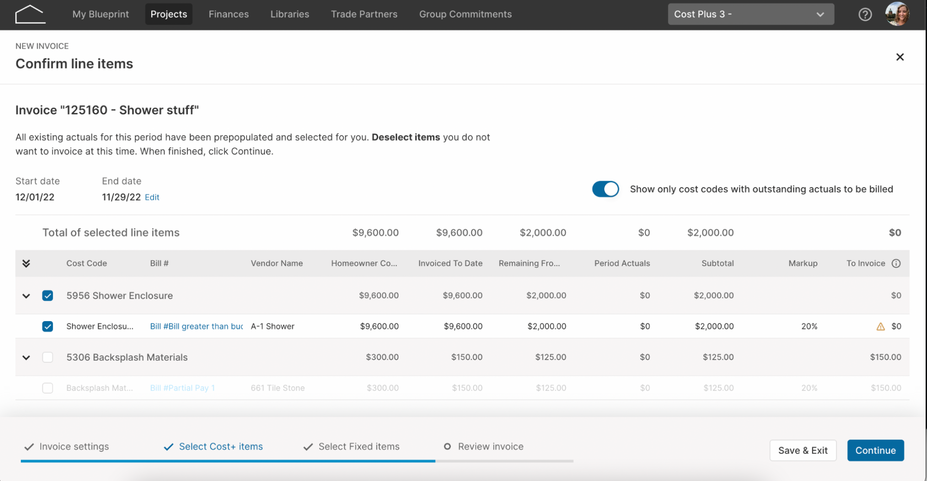The height and width of the screenshot is (481, 927).
Task: Check the Backsplash Mat... line item checkbox
Action: pos(48,388)
